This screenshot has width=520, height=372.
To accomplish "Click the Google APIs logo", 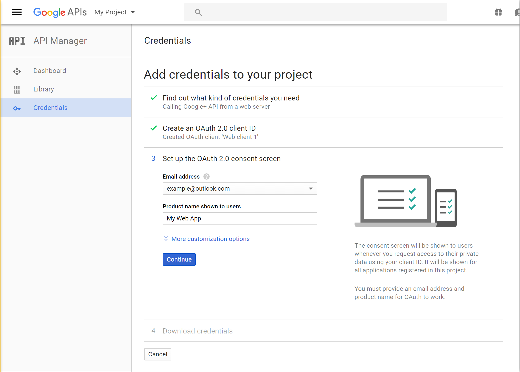I will [60, 12].
